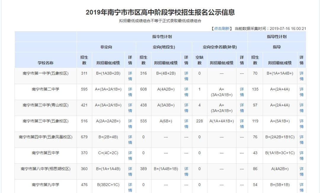Open 指导 详情 for 第四中学(五象凤凰校区)
This screenshot has width=320, height=193.
[301, 140]
